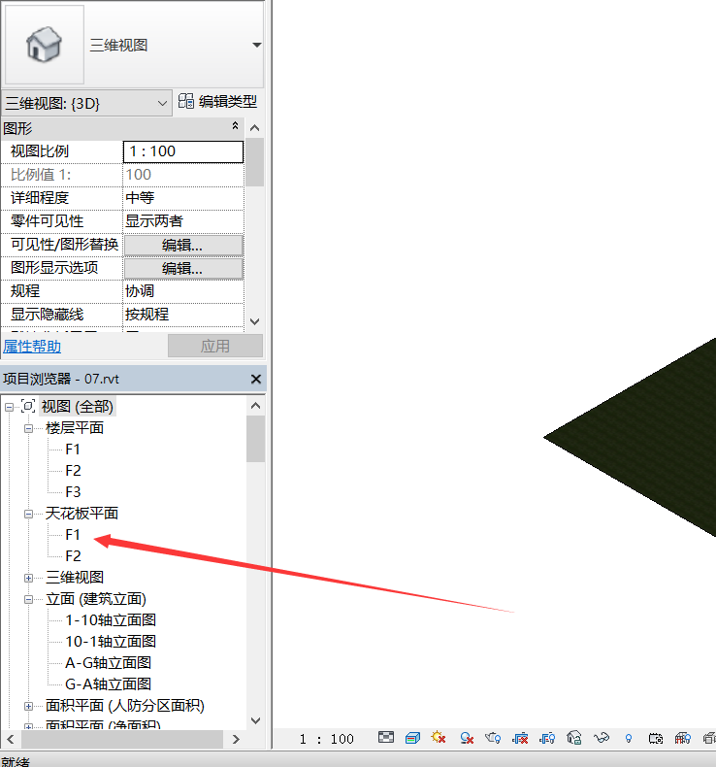
Task: Open the 属性帮助 link
Action: pos(31,347)
